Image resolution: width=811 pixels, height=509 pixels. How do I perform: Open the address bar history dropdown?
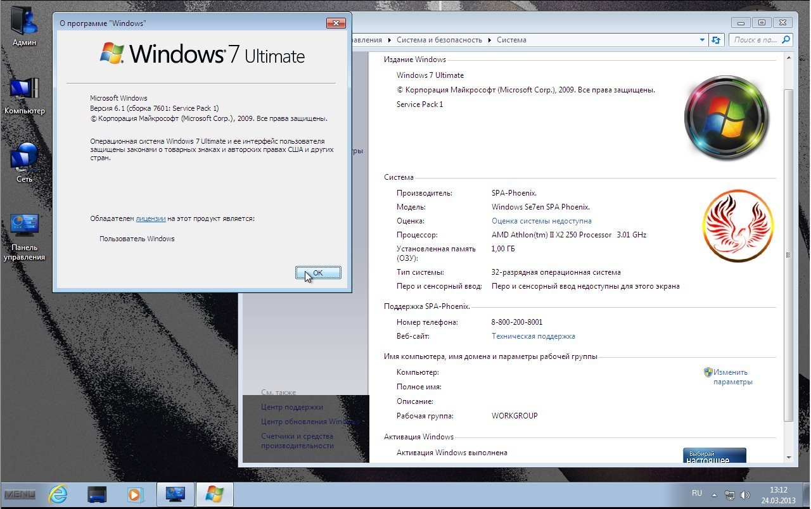(702, 40)
